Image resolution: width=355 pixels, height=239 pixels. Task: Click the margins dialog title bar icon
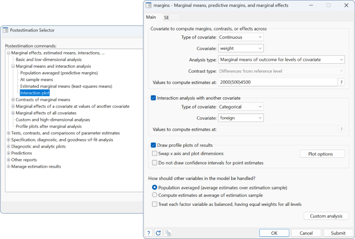(x=148, y=5)
